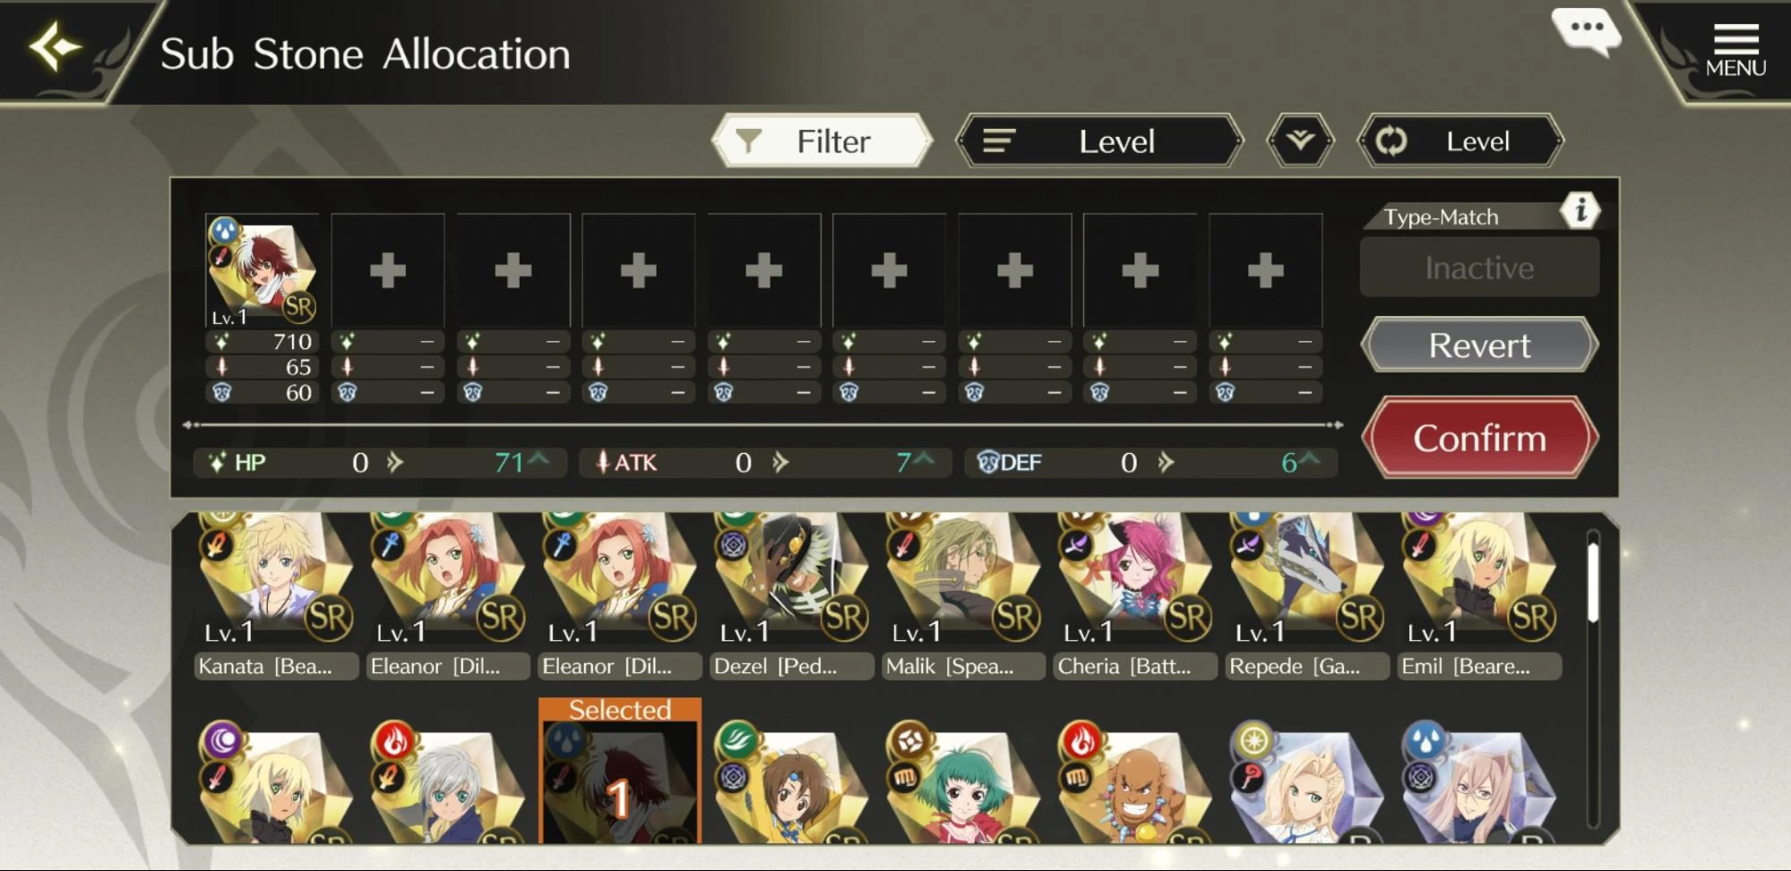Image resolution: width=1791 pixels, height=871 pixels.
Task: Click the first empty plus stone slot
Action: (387, 270)
